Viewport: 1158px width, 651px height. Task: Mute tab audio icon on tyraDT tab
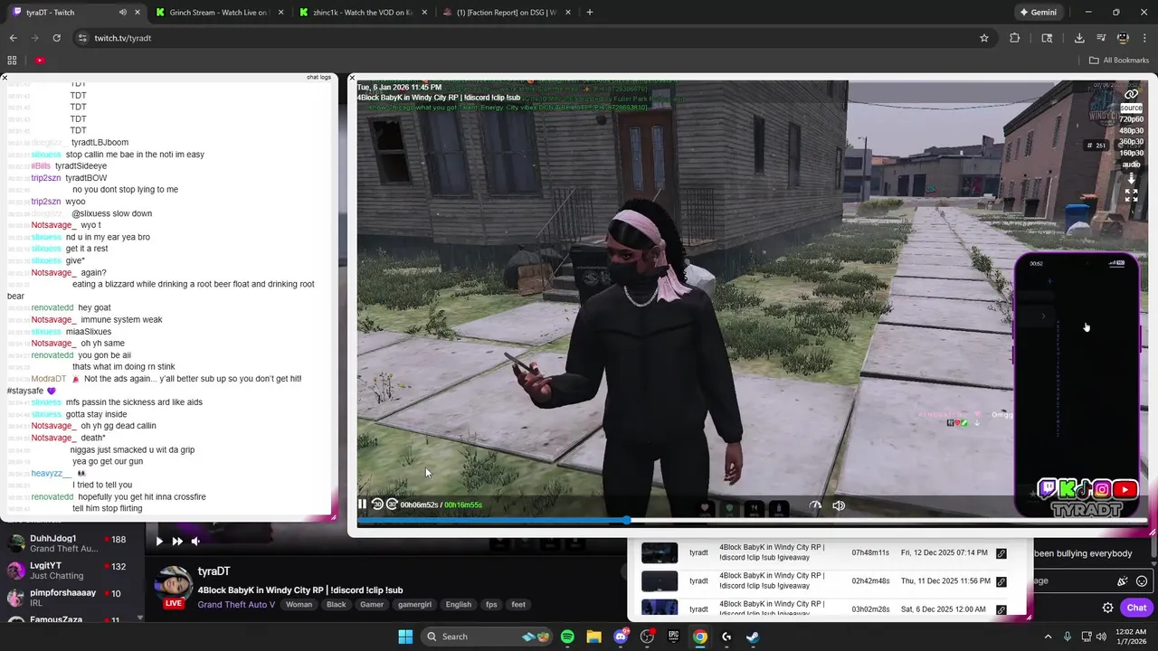123,12
